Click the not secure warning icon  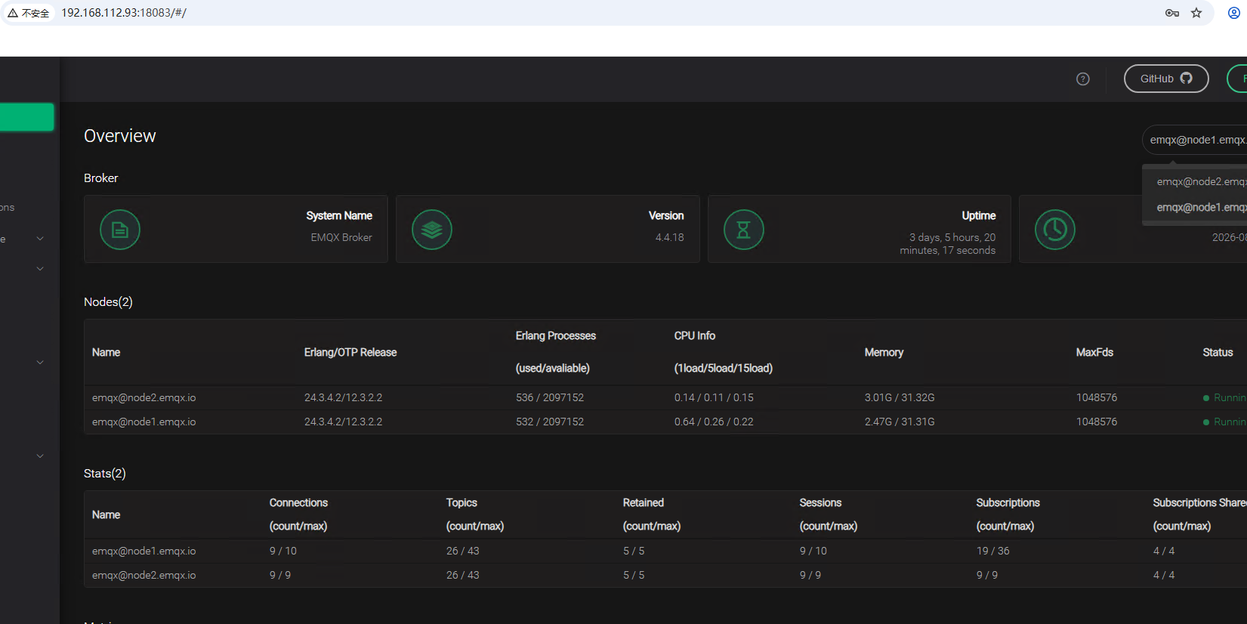click(13, 13)
